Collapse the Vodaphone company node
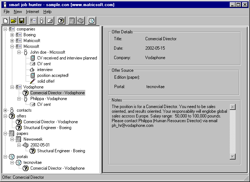The width and height of the screenshot is (250, 182). tap(12, 87)
